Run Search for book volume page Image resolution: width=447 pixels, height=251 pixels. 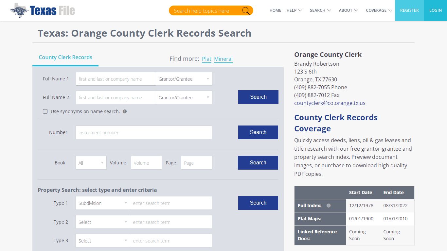point(258,163)
